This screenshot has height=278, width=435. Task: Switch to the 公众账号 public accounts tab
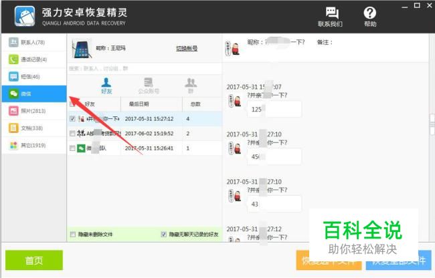[149, 86]
